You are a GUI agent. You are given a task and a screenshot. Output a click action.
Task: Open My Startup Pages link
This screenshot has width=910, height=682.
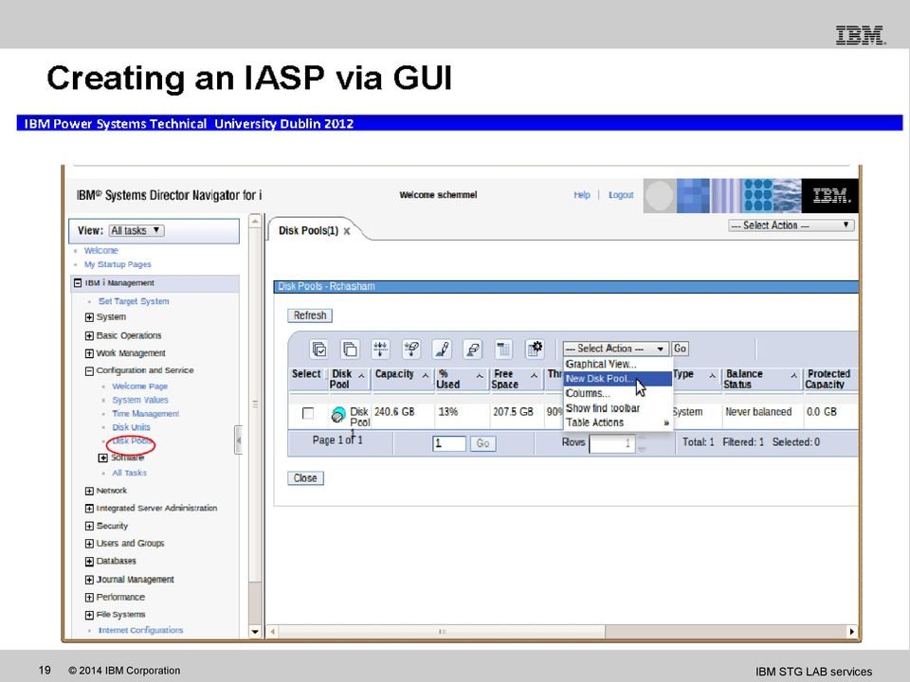(x=118, y=264)
